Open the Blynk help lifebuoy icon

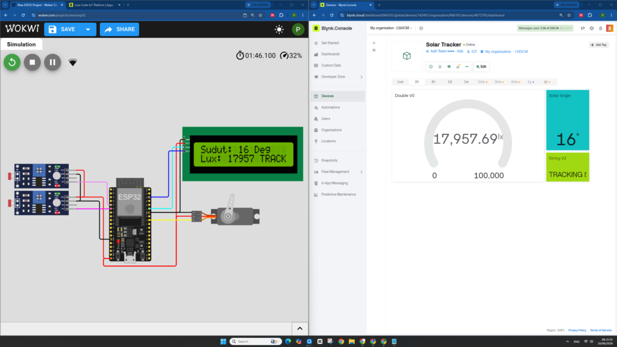point(592,28)
